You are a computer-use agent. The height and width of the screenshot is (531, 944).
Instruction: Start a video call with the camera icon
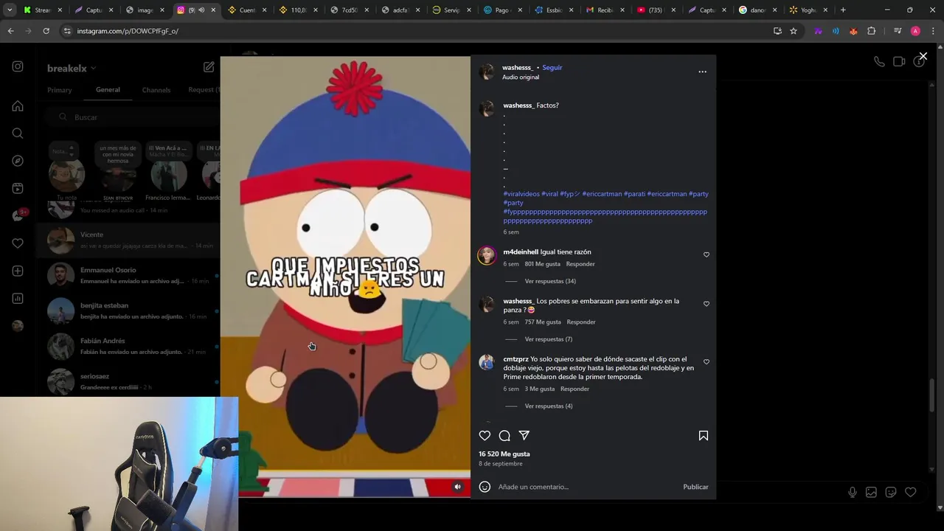click(899, 62)
